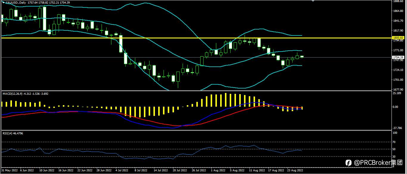The image size is (407, 174).
Task: Click the 1817.90 price axis value
Action: pos(398,31)
